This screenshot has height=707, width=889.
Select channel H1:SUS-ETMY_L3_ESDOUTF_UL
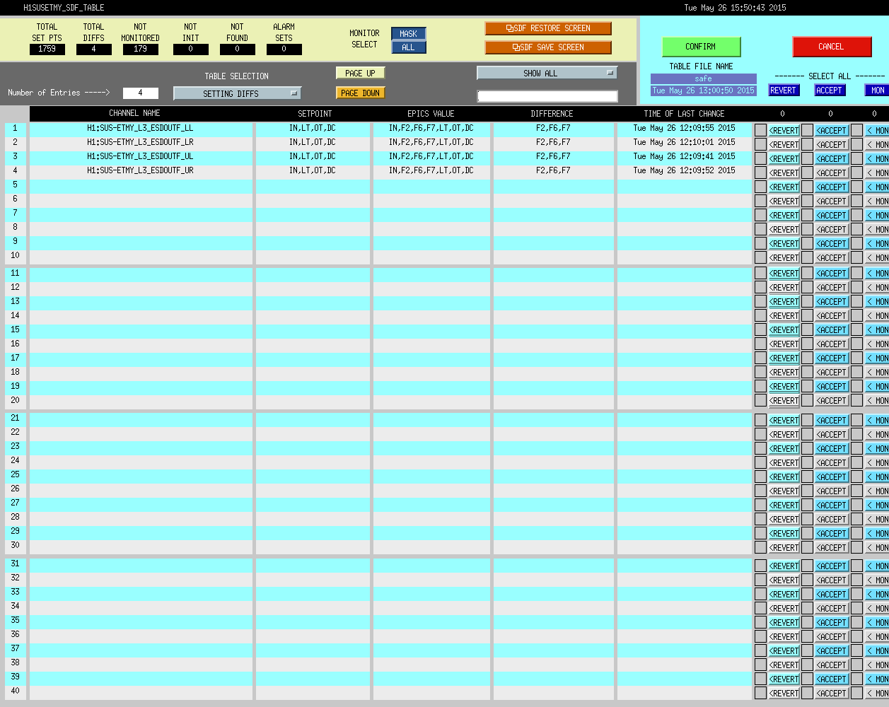pyautogui.click(x=140, y=156)
